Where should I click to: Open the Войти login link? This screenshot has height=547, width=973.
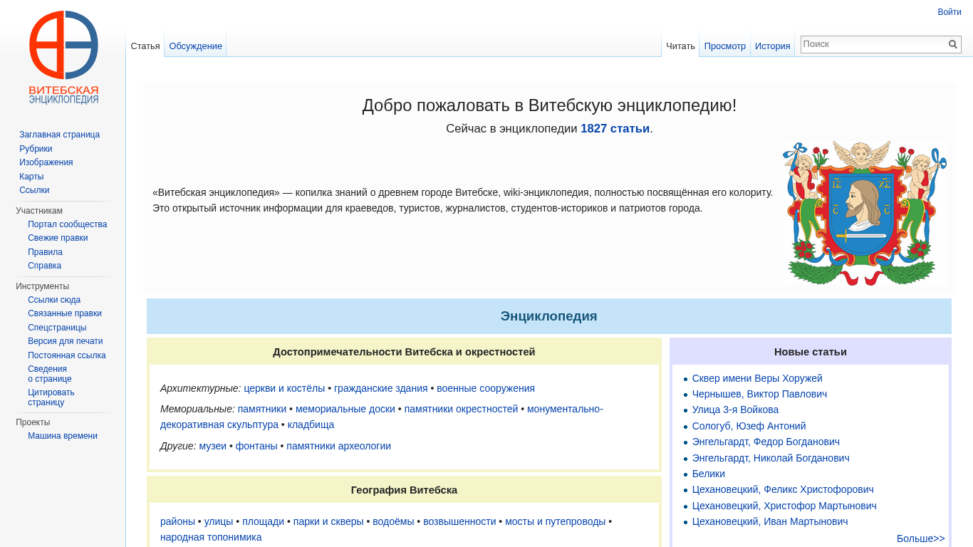(949, 12)
